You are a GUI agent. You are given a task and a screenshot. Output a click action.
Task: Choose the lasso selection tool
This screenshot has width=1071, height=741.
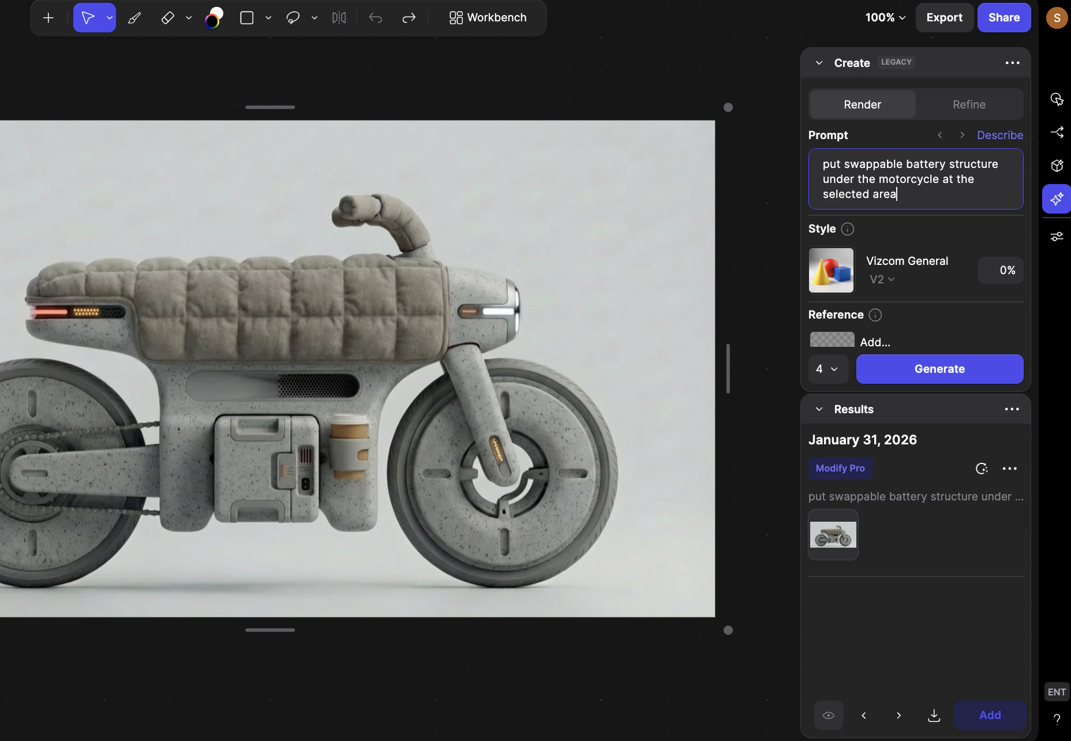click(x=293, y=18)
